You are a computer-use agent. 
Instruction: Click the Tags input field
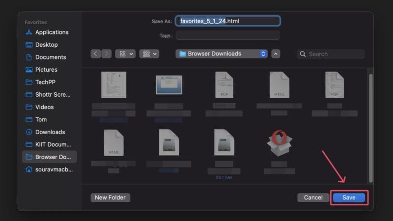tap(228, 35)
